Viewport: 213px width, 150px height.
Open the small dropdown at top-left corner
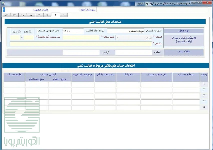(x=4, y=10)
